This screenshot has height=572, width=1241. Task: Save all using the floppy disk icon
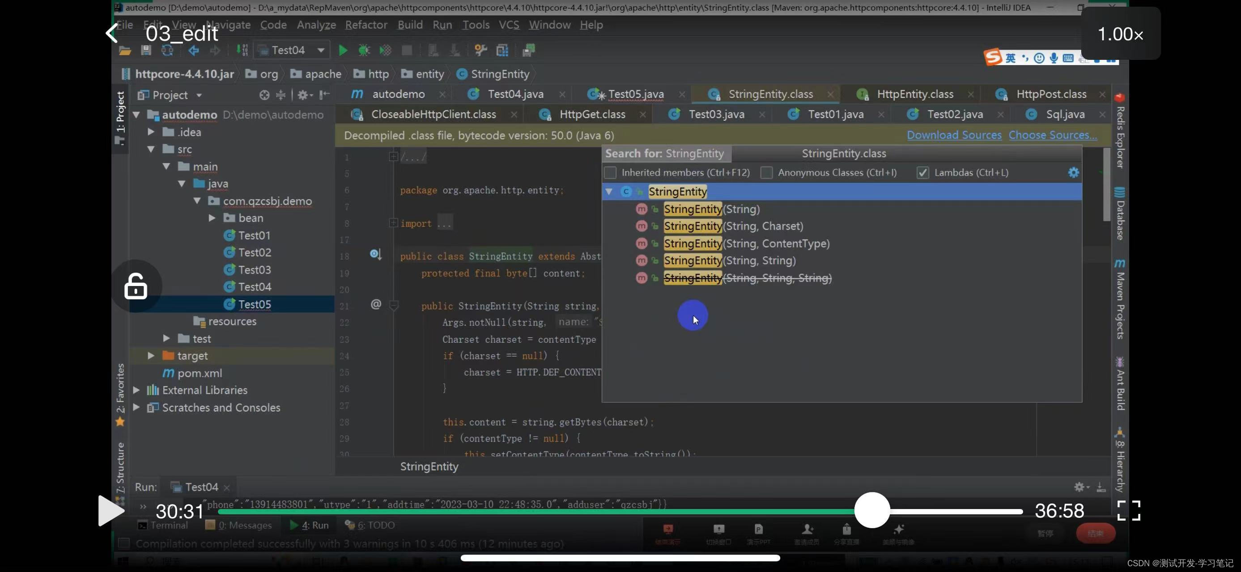[146, 50]
